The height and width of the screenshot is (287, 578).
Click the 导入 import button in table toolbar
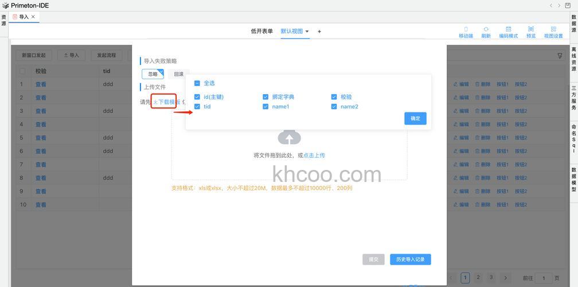pyautogui.click(x=72, y=55)
